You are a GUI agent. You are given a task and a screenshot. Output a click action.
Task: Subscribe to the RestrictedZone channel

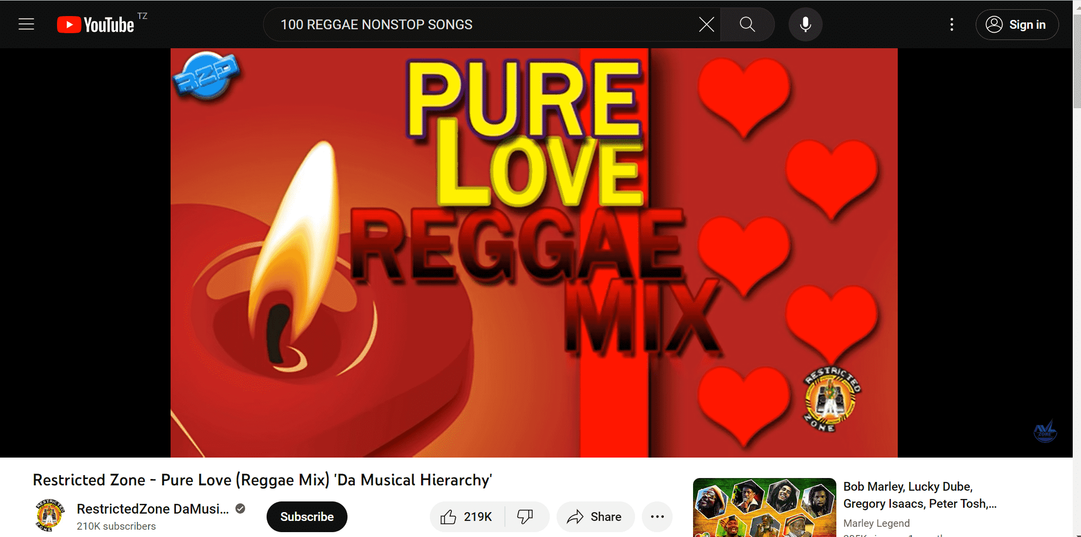tap(307, 517)
